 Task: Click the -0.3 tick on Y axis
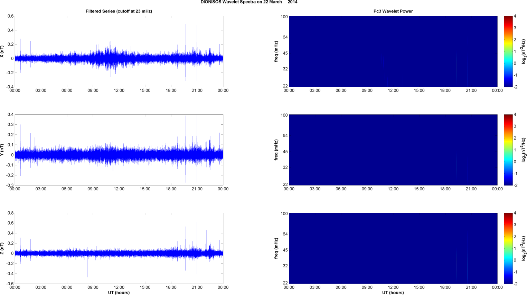click(x=9, y=185)
